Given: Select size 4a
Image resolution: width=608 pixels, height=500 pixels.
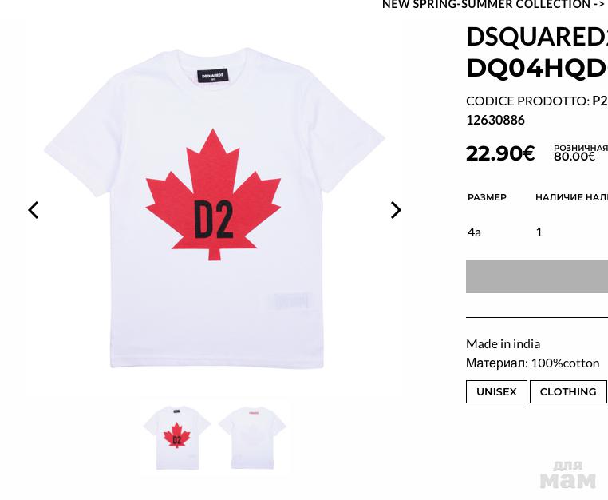Looking at the screenshot, I should click(475, 232).
